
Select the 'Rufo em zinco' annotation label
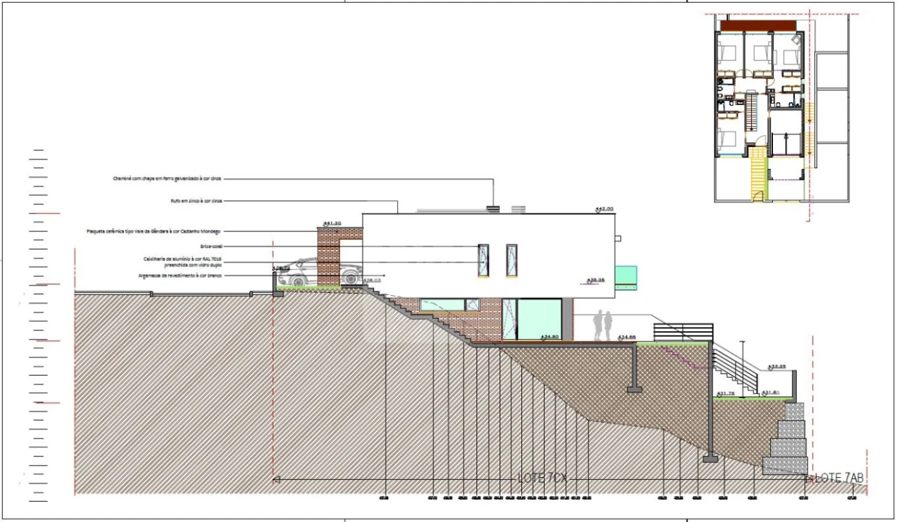[x=191, y=200]
